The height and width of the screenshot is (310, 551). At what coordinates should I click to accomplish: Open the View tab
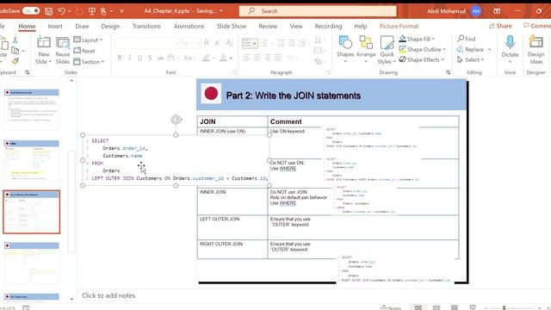[296, 27]
